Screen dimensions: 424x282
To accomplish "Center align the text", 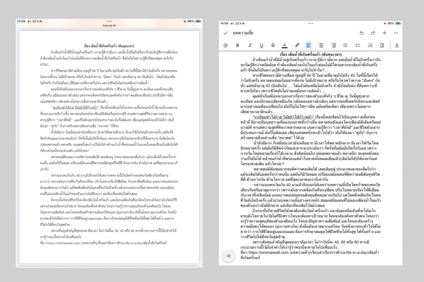I will [321, 45].
